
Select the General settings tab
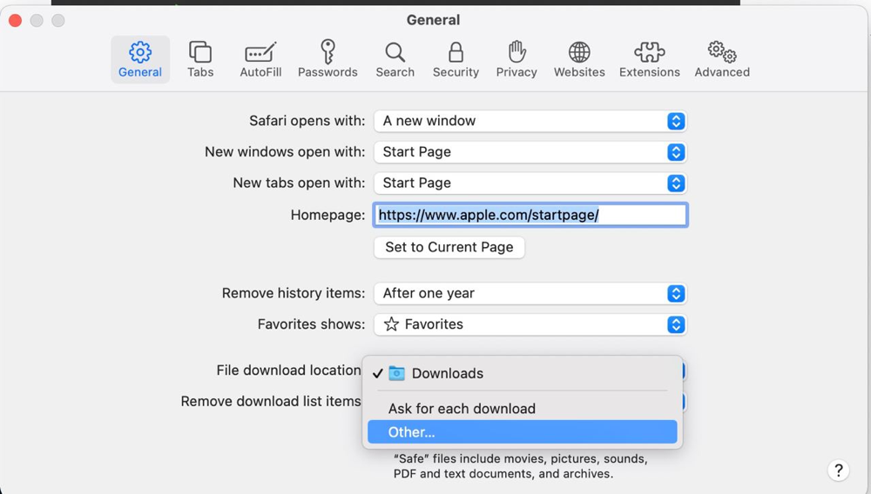[140, 59]
